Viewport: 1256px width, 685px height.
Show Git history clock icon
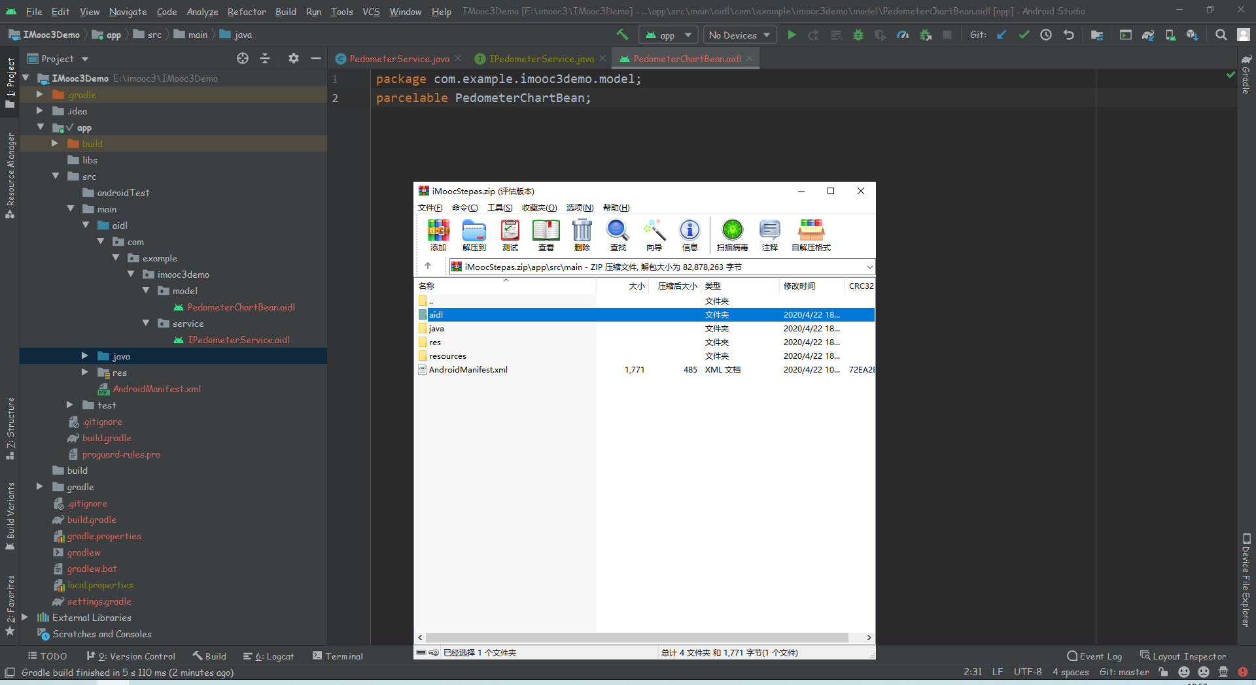[x=1046, y=35]
